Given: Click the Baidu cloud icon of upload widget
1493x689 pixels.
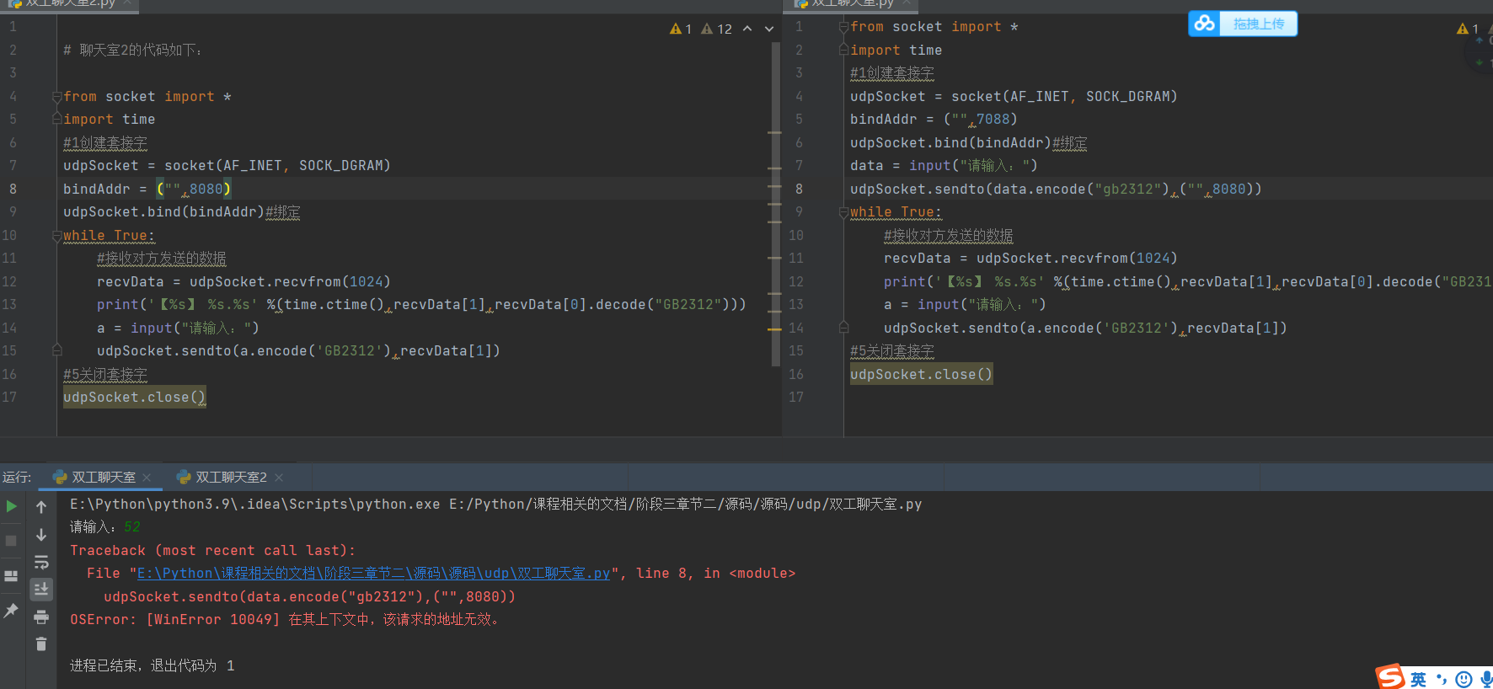Looking at the screenshot, I should point(1204,24).
